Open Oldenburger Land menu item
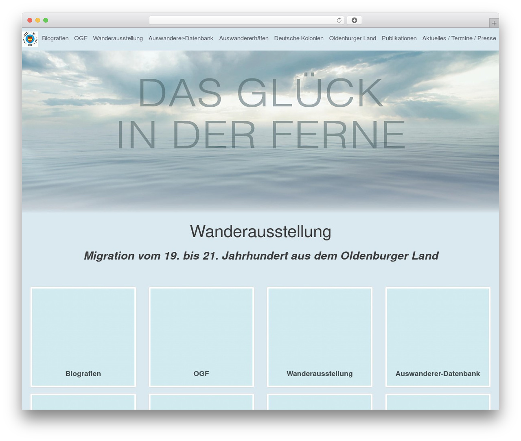 coord(352,38)
